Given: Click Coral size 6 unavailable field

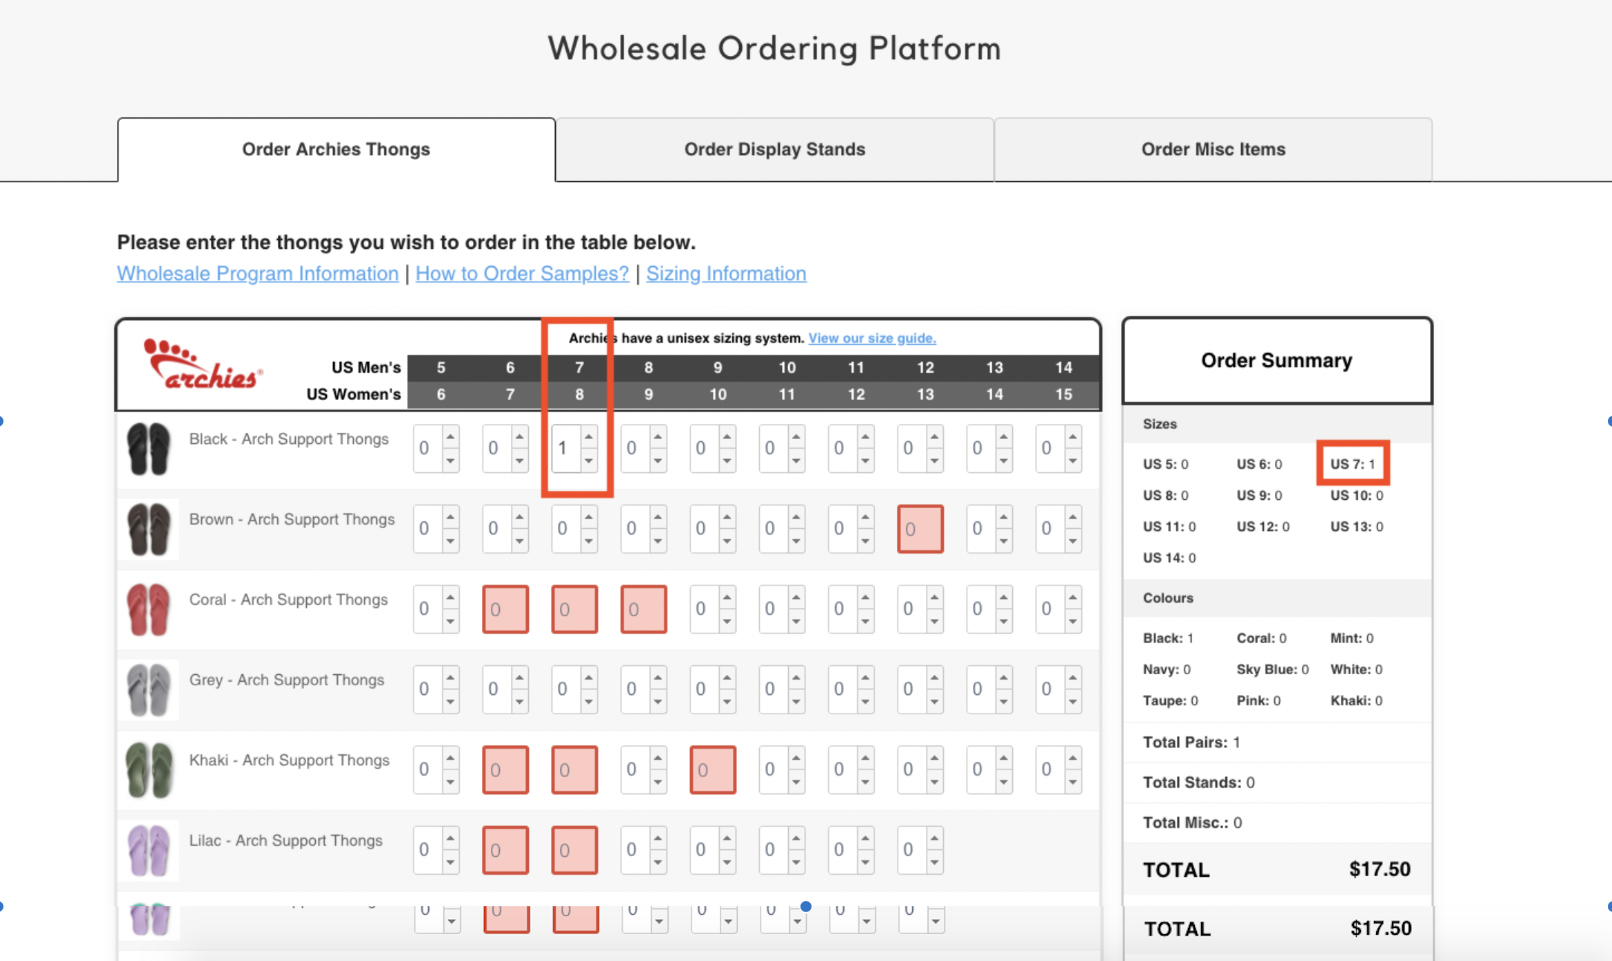Looking at the screenshot, I should pyautogui.click(x=505, y=609).
